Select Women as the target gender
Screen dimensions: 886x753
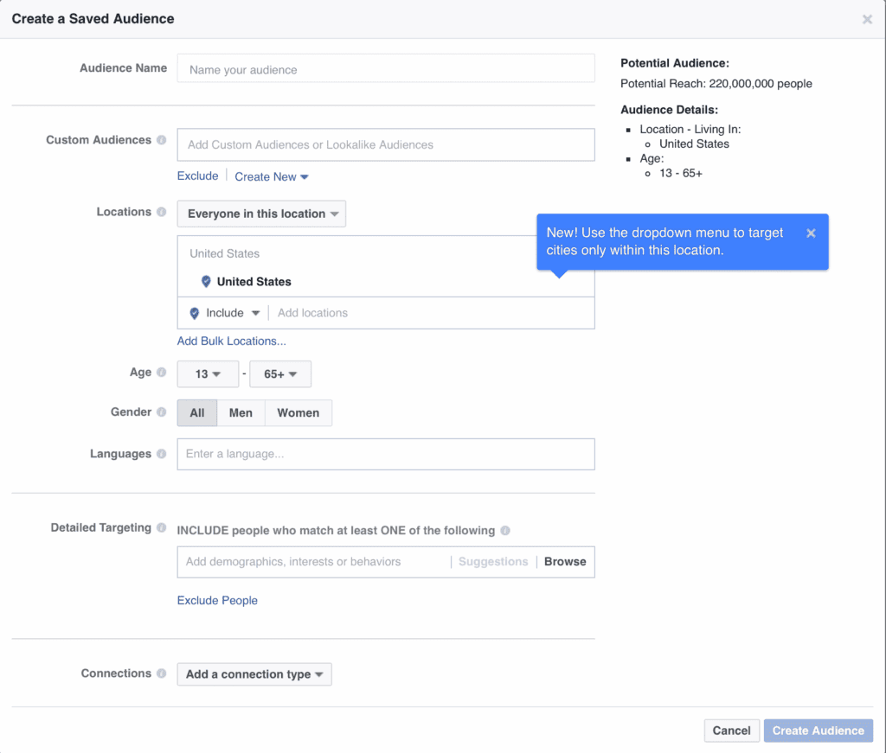[299, 412]
